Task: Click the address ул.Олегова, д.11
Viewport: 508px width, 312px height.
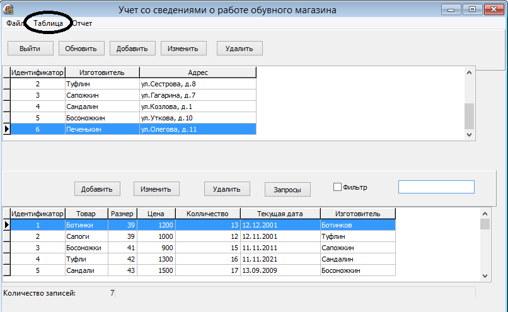Action: coord(198,129)
